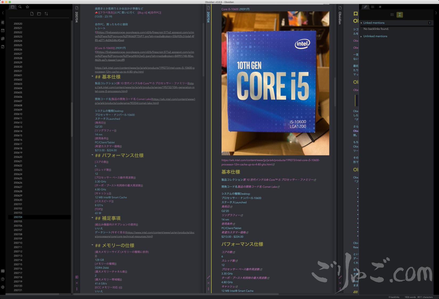
Task: Select the Outline tab in right sidebar
Action: pyautogui.click(x=373, y=7)
